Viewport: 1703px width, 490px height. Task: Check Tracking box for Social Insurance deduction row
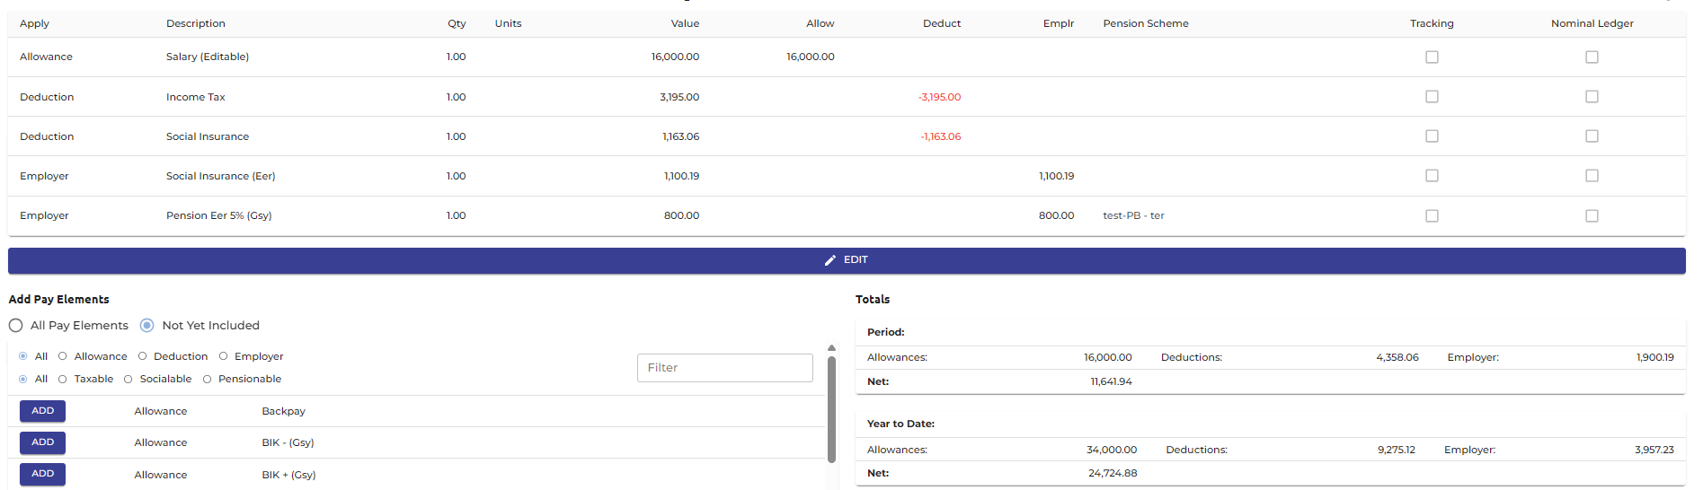(x=1432, y=136)
